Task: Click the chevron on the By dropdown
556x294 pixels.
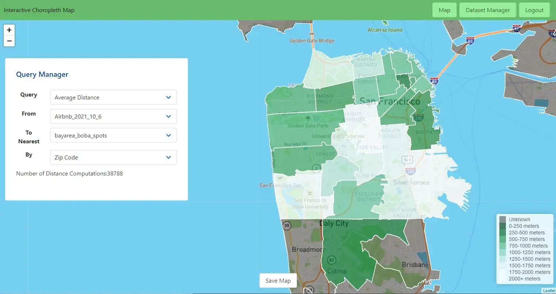Action: click(x=169, y=157)
